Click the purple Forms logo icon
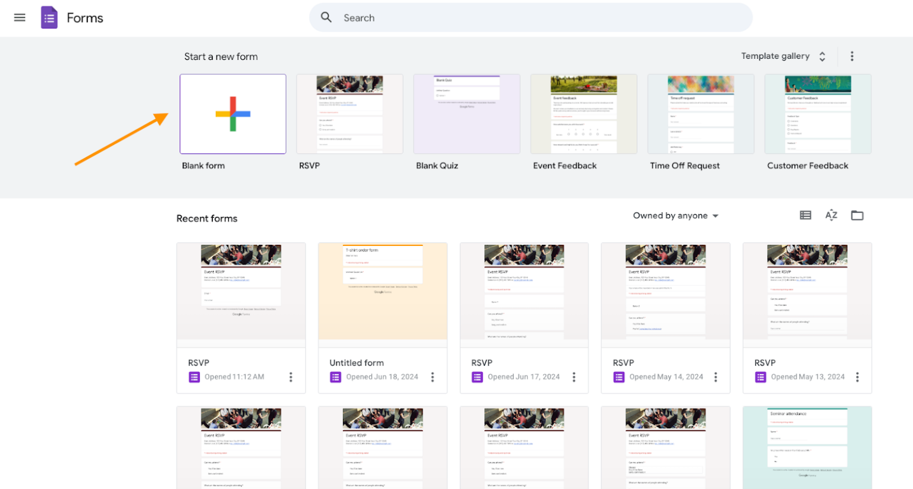The image size is (913, 489). [x=49, y=18]
